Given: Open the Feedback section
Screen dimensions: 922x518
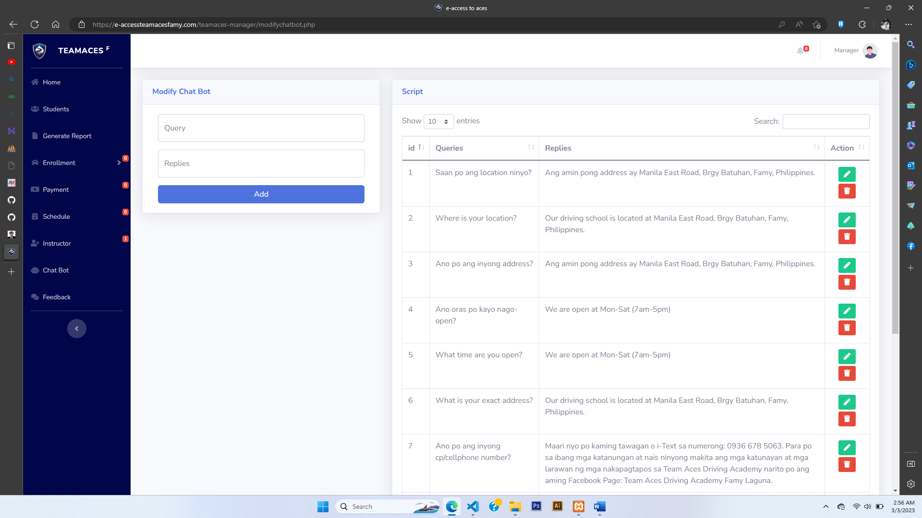Looking at the screenshot, I should 56,297.
